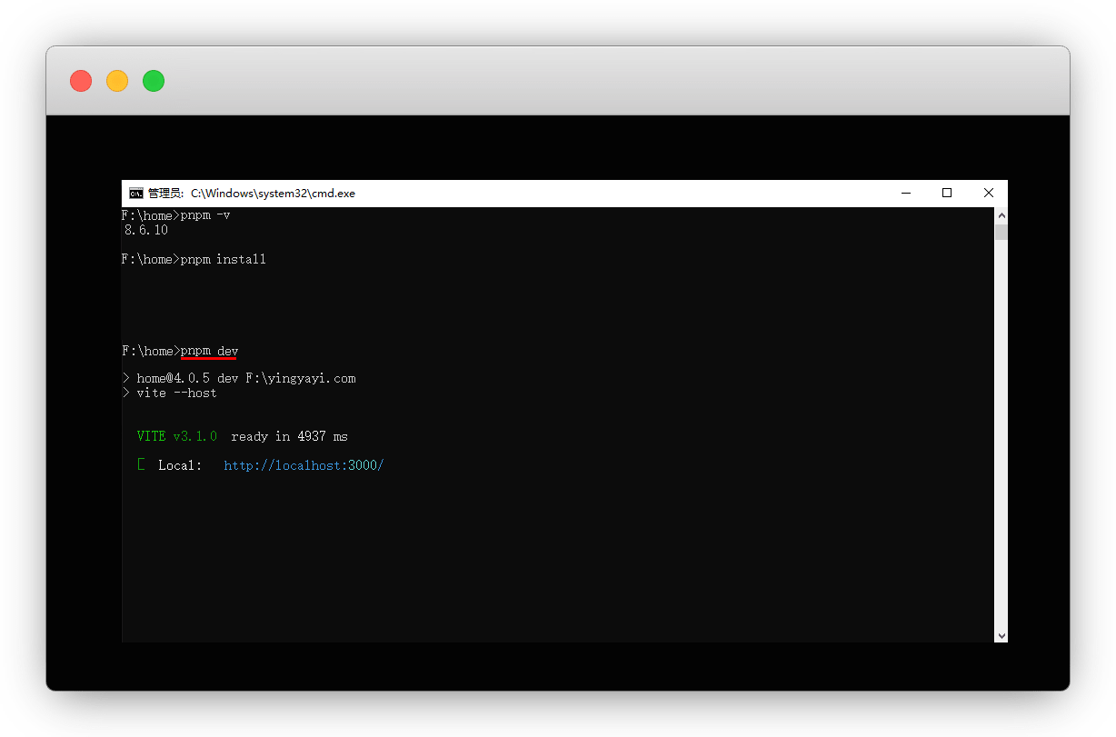Click the scrollbar up arrow
This screenshot has width=1116, height=737.
[1001, 216]
